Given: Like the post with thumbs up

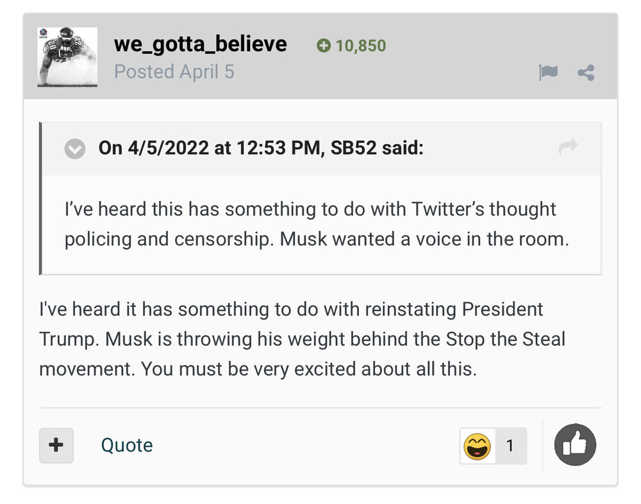Looking at the screenshot, I should click(575, 446).
